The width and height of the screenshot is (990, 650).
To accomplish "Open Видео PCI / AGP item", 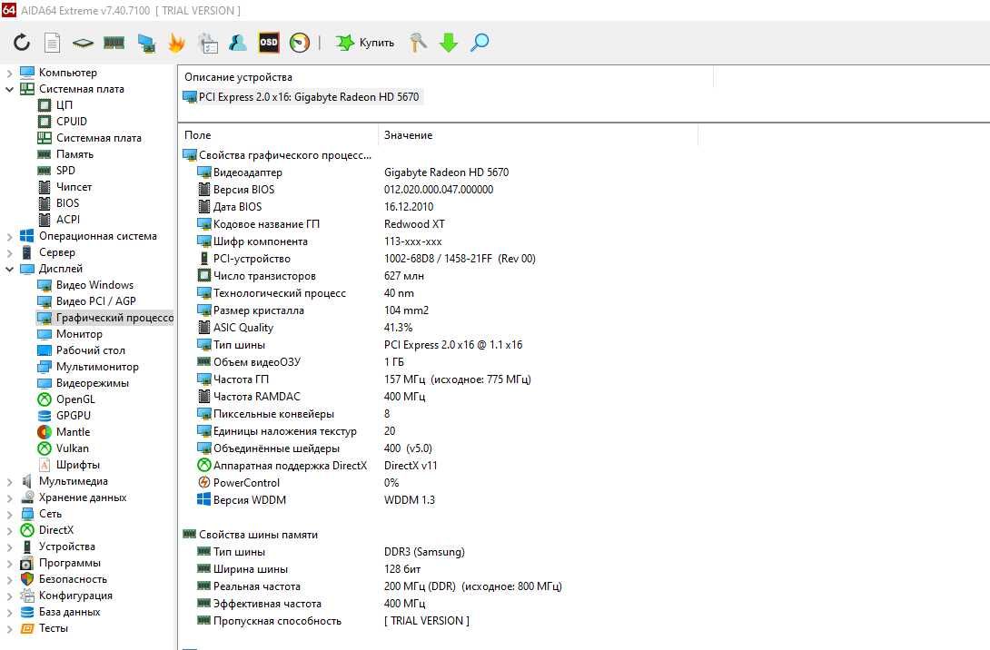I will (86, 301).
